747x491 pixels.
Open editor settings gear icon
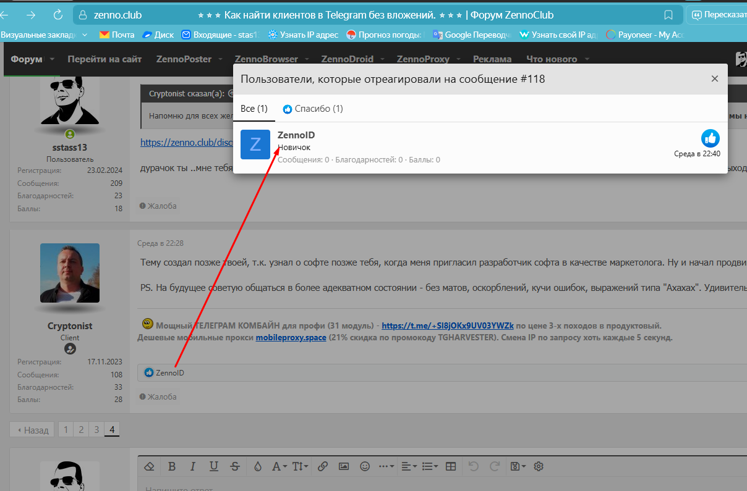point(539,466)
